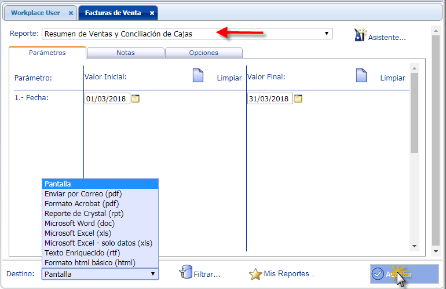446x289 pixels.
Task: Click parameters panel scroll up arrow
Action: pos(414,68)
